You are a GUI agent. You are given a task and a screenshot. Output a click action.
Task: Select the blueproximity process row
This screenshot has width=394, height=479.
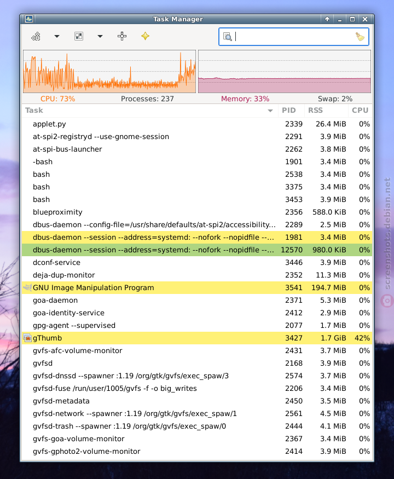point(197,212)
